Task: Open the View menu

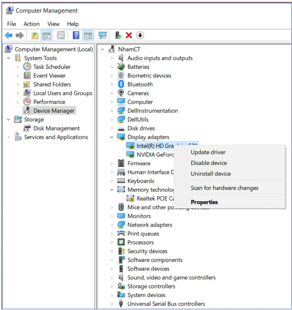Action: point(53,24)
